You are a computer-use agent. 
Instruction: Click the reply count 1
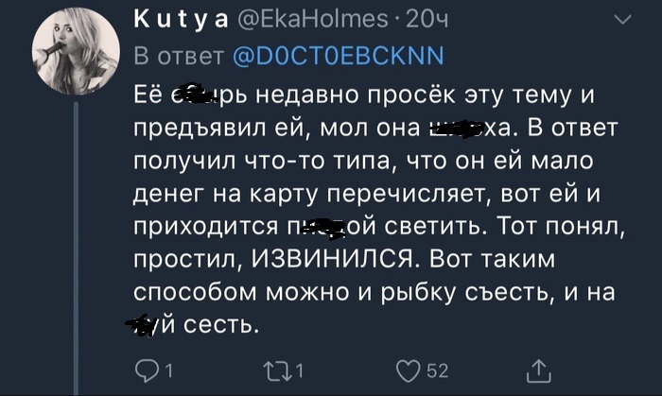(168, 370)
